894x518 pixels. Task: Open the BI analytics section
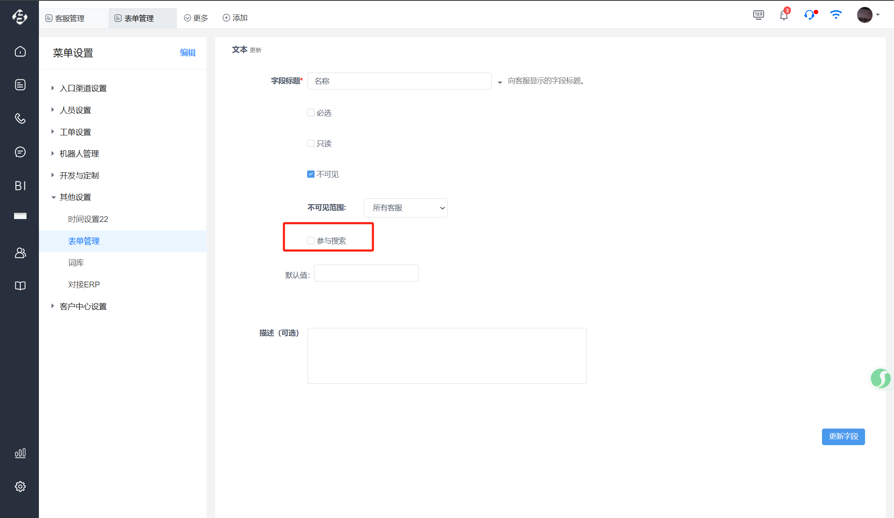pos(20,186)
